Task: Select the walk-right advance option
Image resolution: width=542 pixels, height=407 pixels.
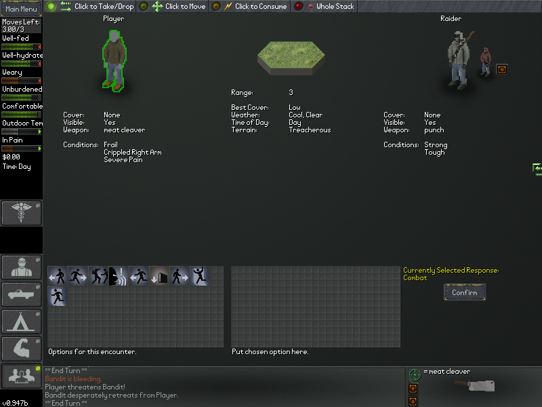Action: click(x=180, y=276)
